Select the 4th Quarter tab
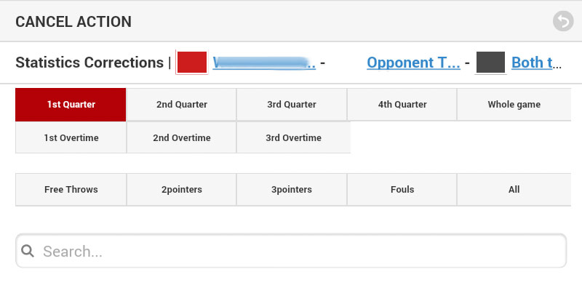 (x=402, y=105)
